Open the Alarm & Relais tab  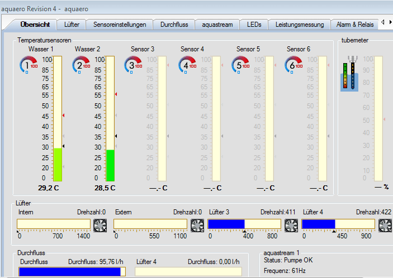tap(354, 25)
